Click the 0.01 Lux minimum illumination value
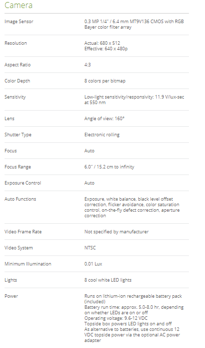 [93, 264]
